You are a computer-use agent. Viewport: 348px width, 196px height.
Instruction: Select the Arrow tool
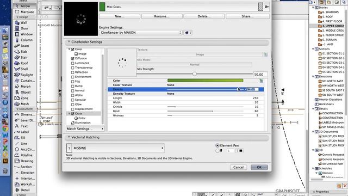pos(25,6)
